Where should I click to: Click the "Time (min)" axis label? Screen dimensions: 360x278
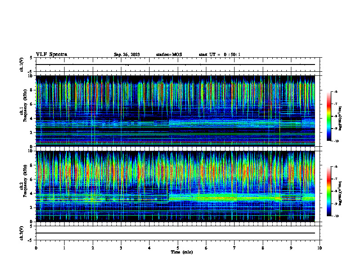(182, 252)
